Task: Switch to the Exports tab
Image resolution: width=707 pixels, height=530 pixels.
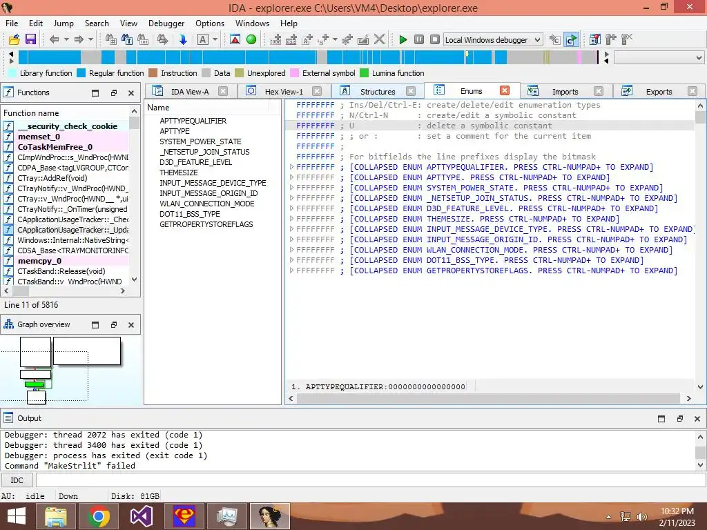Action: pyautogui.click(x=659, y=92)
